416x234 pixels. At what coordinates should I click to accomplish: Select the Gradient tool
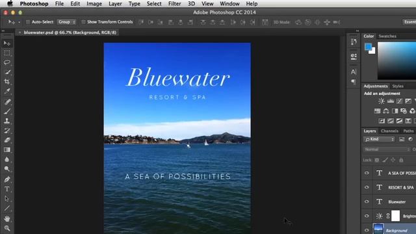coord(7,150)
